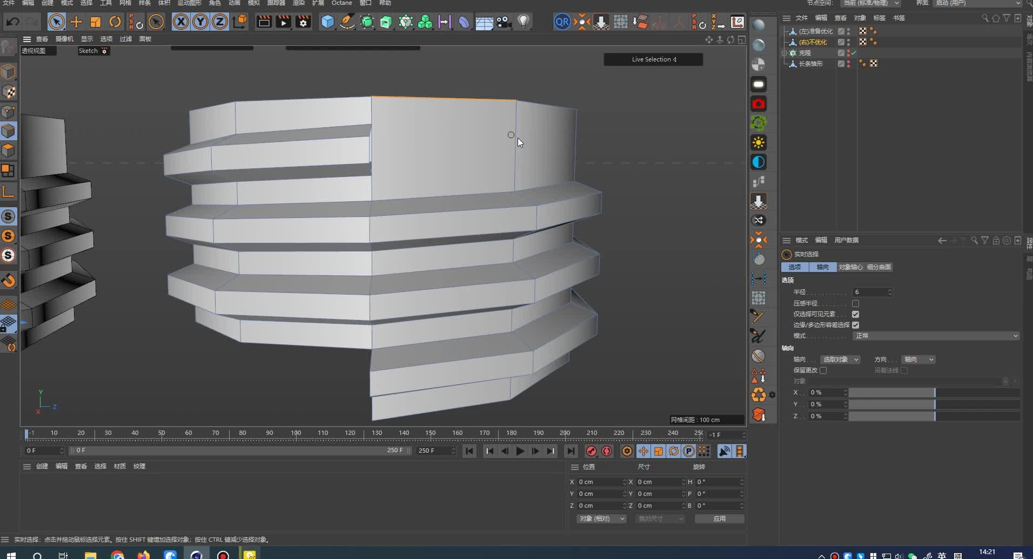Image resolution: width=1033 pixels, height=559 pixels.
Task: Select the Move tool in top toolbar
Action: pos(76,22)
